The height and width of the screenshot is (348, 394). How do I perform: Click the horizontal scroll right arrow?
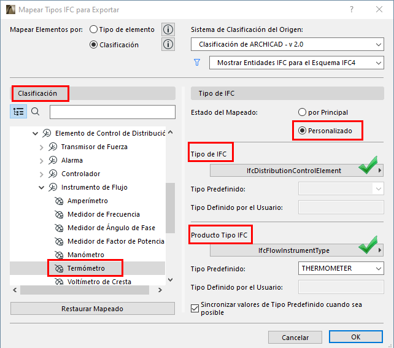pyautogui.click(x=160, y=290)
